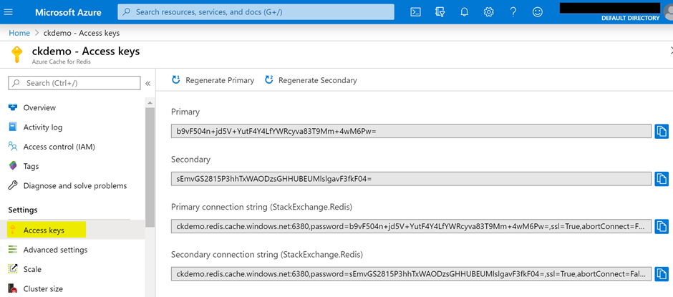Open Access control (IAM)
Viewport: 673px width, 297px height.
point(59,147)
